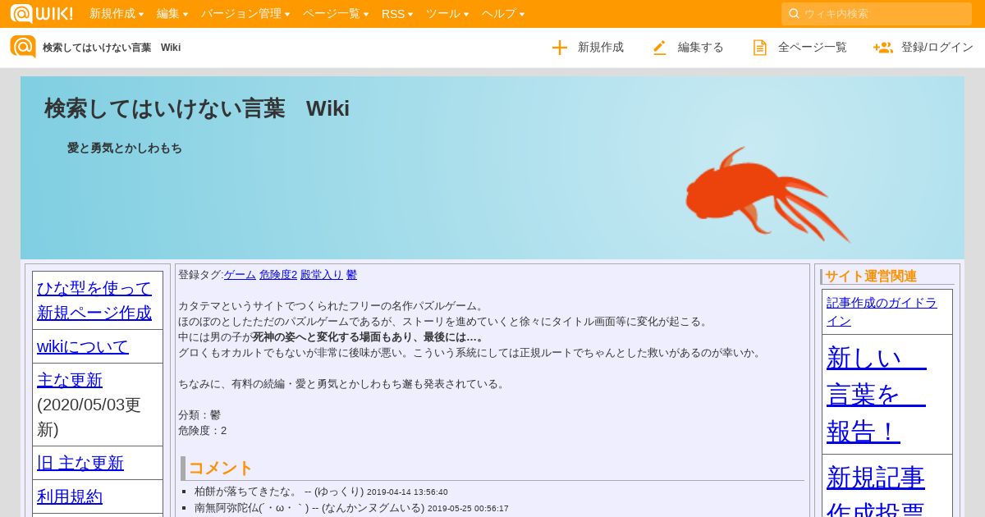The image size is (985, 517).
Task: Open 利用規約 link in sidebar
Action: pos(70,496)
